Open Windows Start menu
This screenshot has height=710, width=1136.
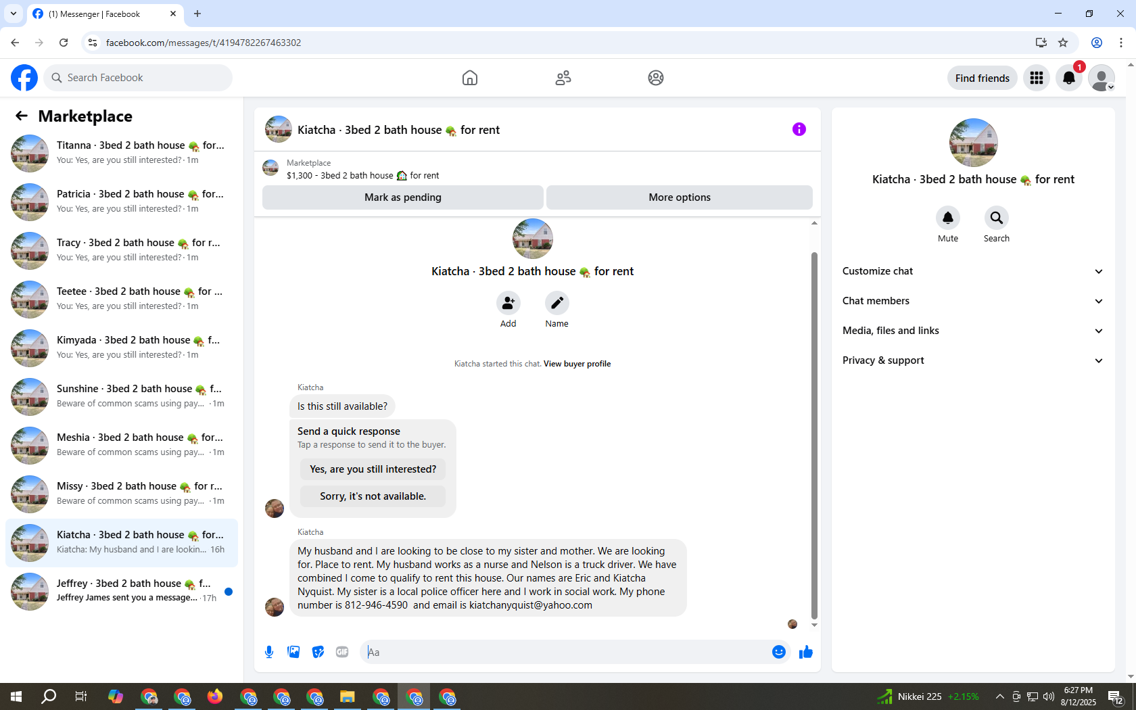coord(16,696)
